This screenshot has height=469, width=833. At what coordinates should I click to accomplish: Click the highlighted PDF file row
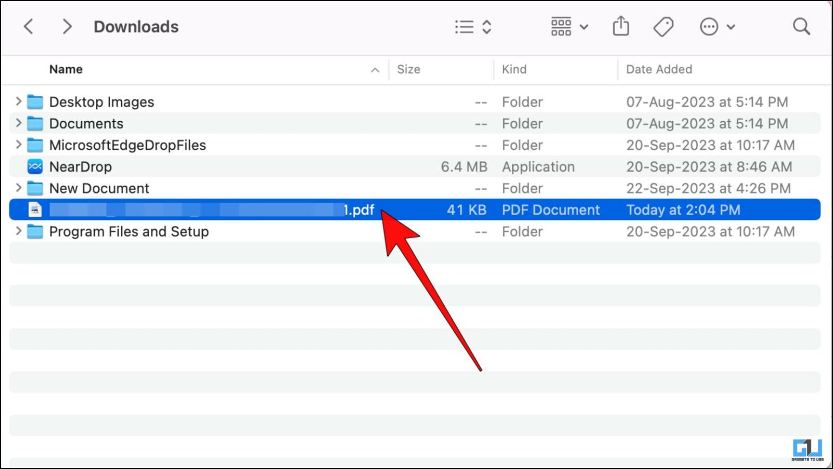point(217,210)
